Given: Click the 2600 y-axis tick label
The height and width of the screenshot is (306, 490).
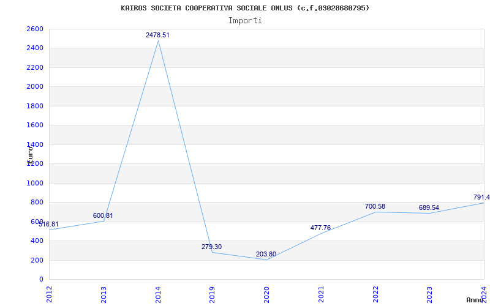Looking at the screenshot, I should [x=35, y=29].
